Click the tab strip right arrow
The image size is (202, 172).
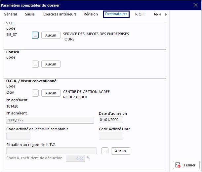(166, 14)
